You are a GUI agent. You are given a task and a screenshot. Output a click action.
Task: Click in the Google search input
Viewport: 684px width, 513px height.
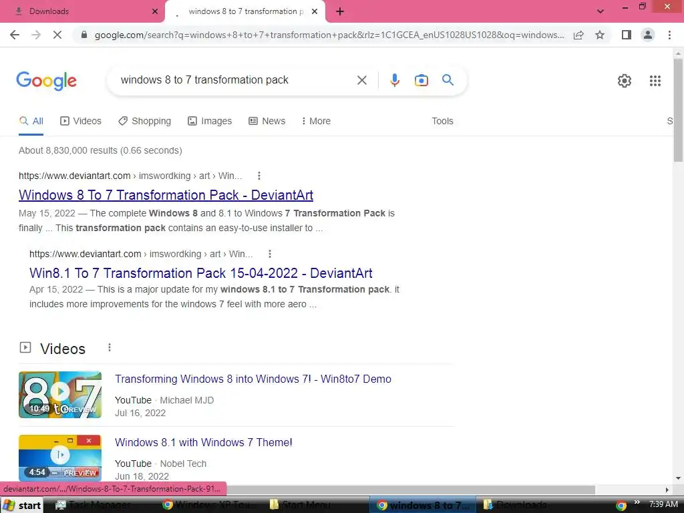[x=236, y=80]
